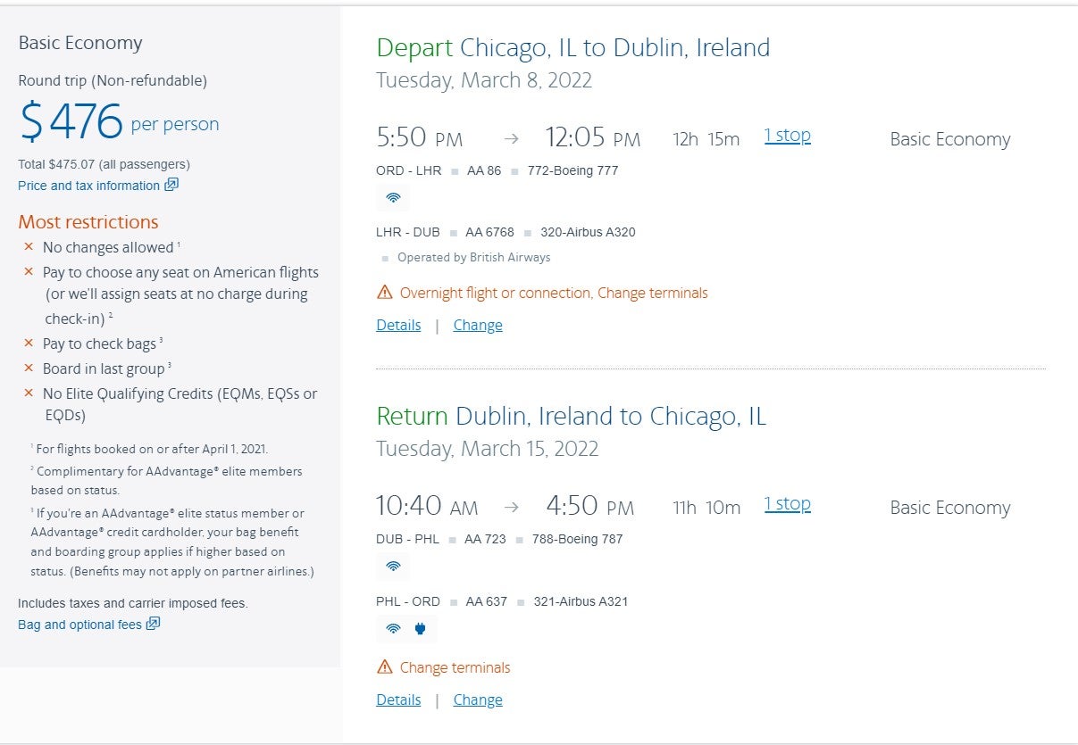1078x745 pixels.
Task: Open the external-link icon after Bag and optional fees
Action: pyautogui.click(x=151, y=625)
